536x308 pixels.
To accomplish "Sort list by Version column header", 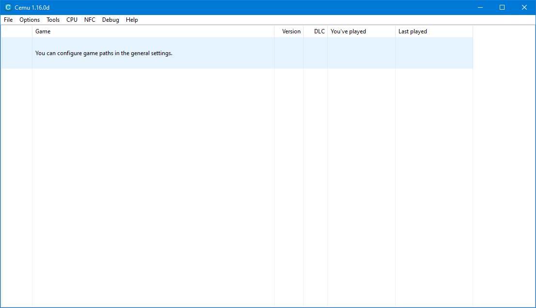I will pyautogui.click(x=289, y=31).
